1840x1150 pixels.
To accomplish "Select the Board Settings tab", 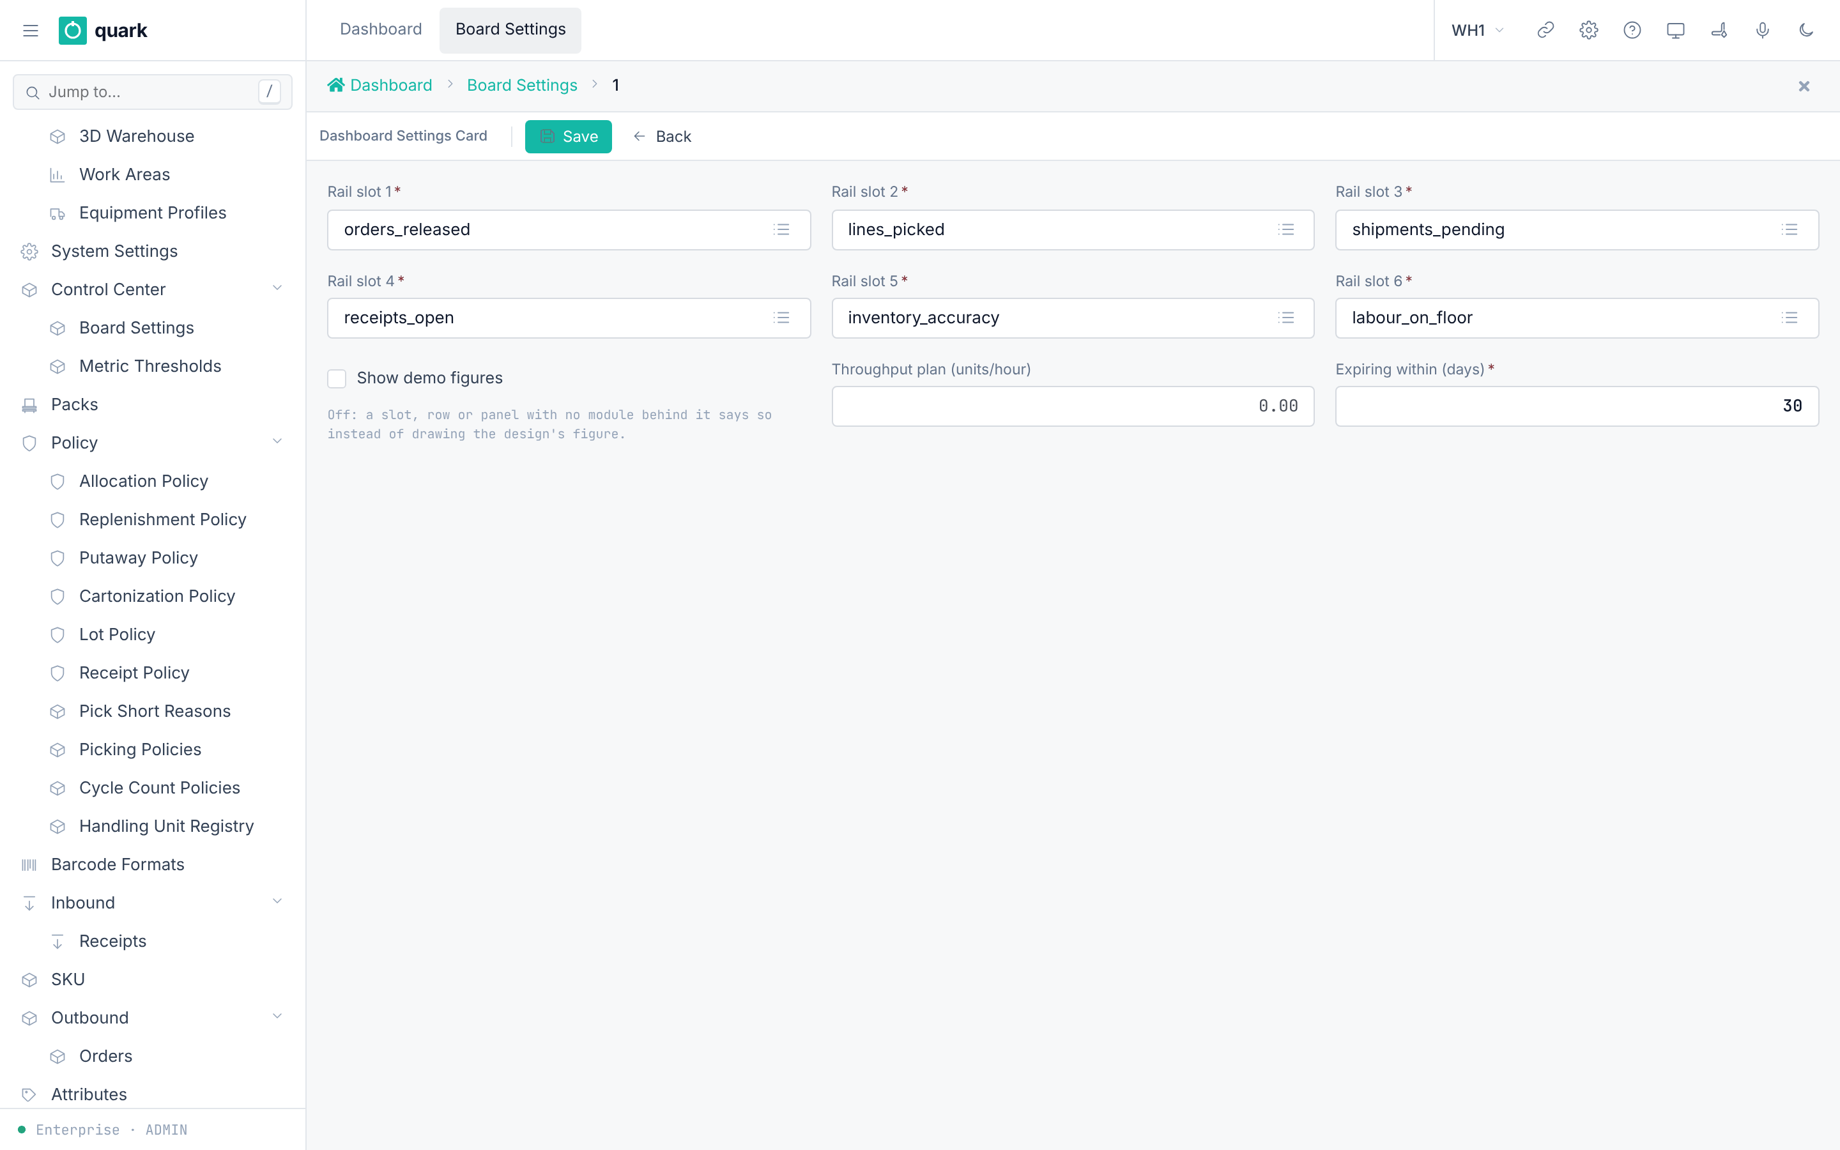I will (510, 29).
